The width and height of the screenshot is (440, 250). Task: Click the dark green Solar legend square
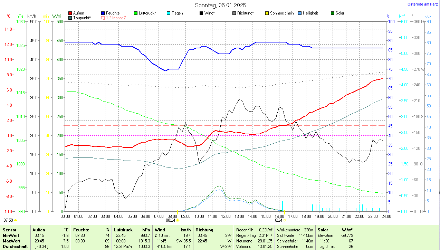tap(333, 13)
